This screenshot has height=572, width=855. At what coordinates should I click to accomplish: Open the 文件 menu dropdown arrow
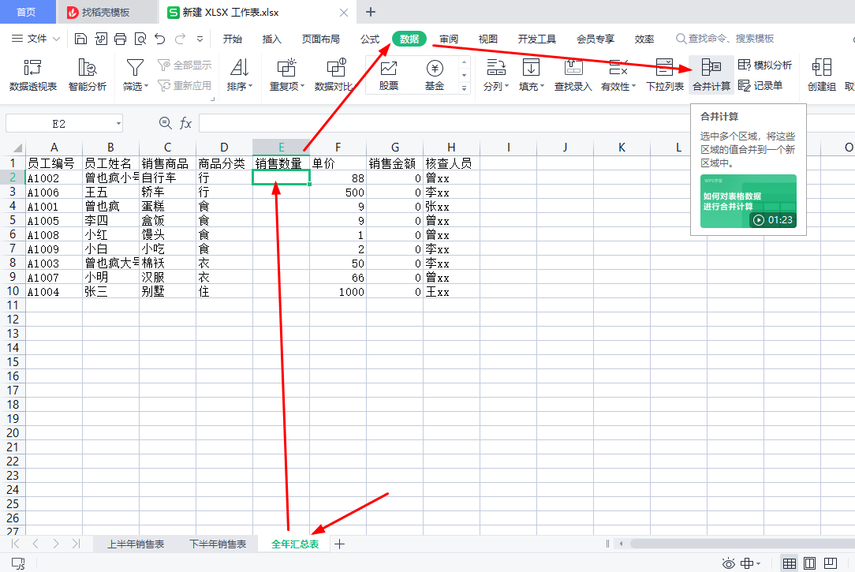pos(56,39)
